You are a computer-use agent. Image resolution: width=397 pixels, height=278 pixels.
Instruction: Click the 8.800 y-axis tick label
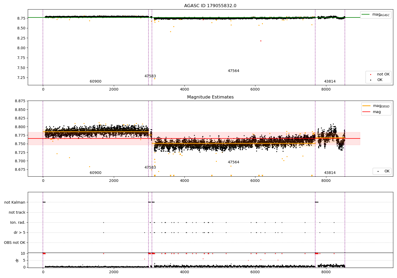tap(20, 127)
